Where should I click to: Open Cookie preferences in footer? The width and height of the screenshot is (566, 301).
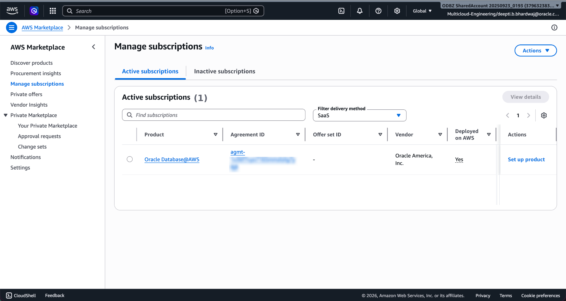pyautogui.click(x=541, y=295)
